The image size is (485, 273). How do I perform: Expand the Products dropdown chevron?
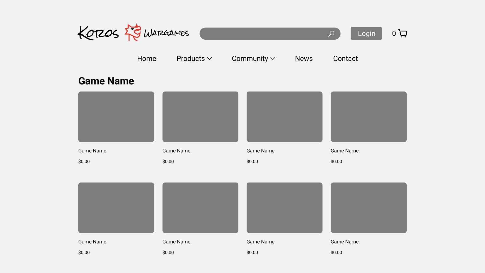click(x=210, y=59)
